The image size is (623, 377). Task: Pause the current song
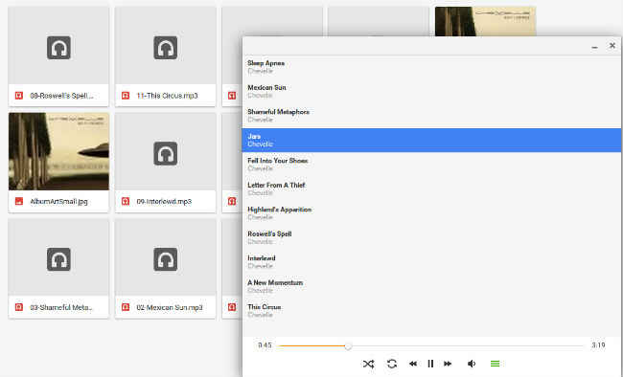[x=430, y=364]
